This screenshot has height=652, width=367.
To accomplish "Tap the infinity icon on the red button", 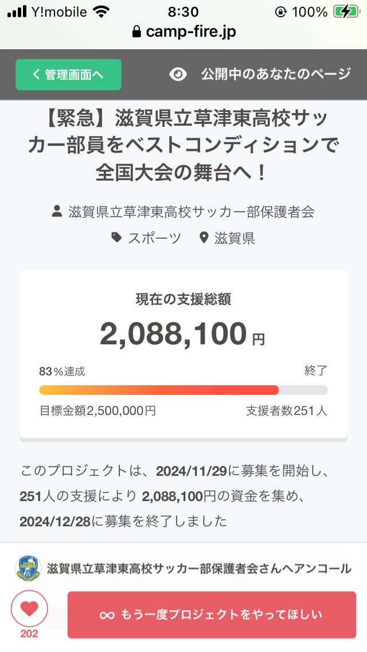I will [x=107, y=615].
